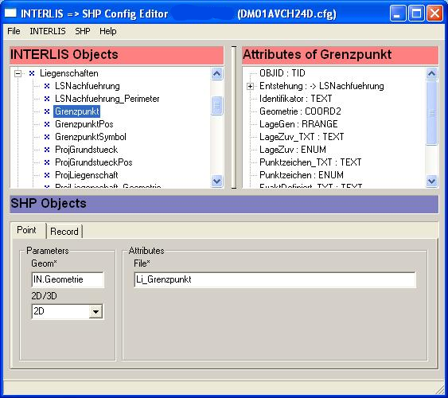
Task: Select ProjGrundstueckPos in the tree
Action: (x=94, y=162)
